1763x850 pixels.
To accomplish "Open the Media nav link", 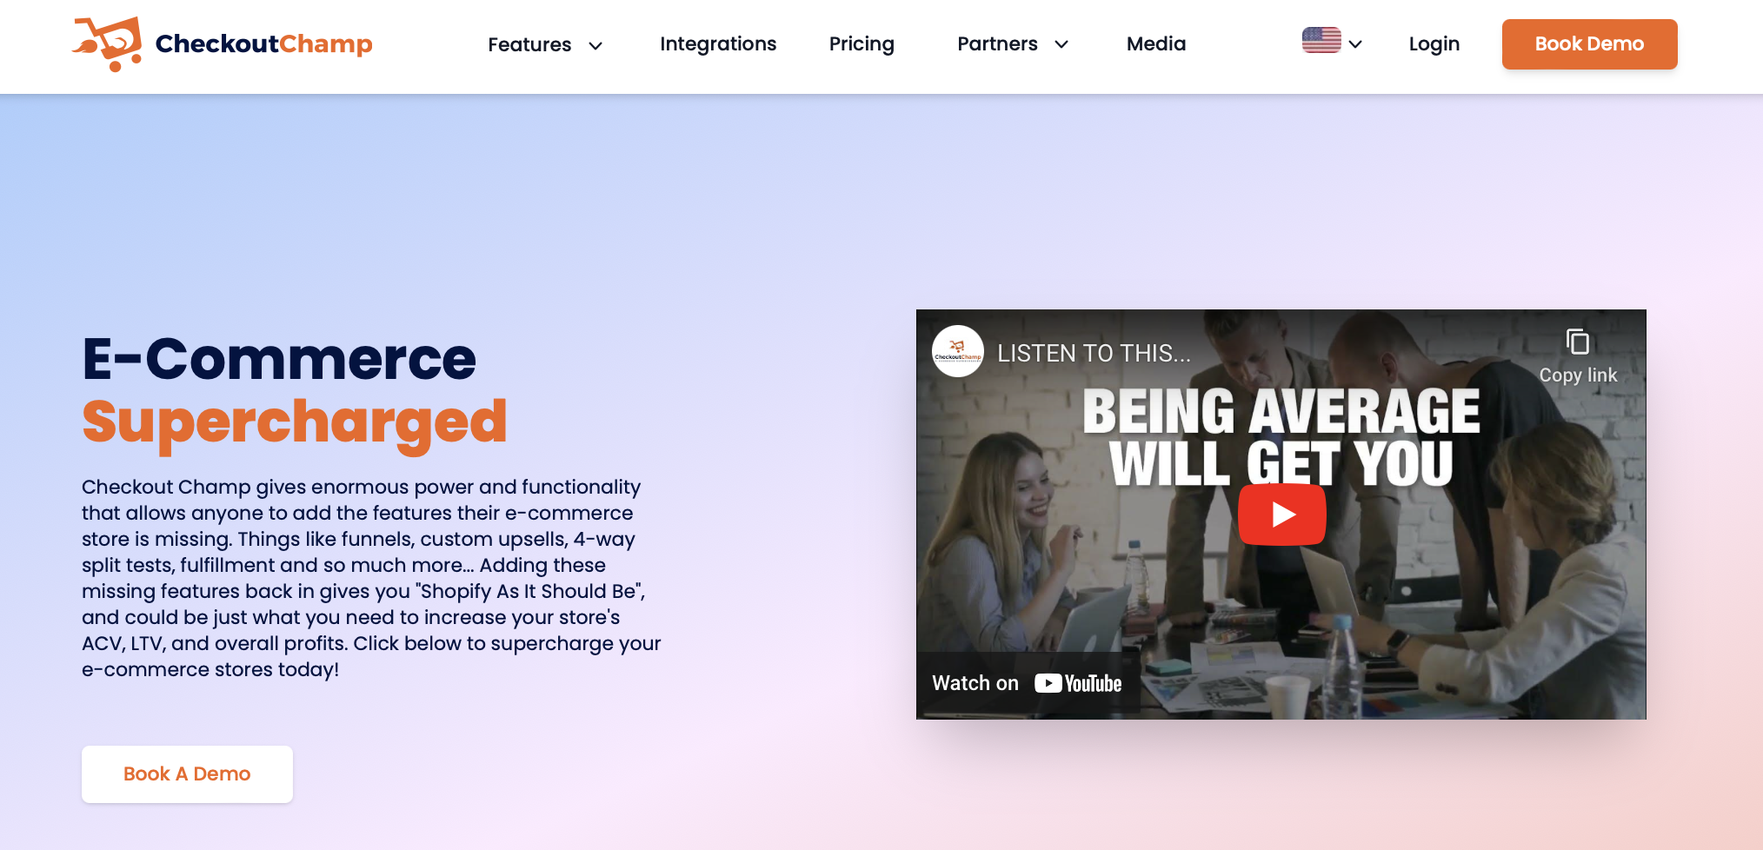I will 1156,44.
